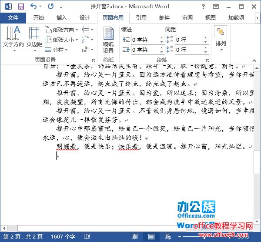This screenshot has height=242, width=261.
Task: Click the left indent icon
Action: (126, 40)
